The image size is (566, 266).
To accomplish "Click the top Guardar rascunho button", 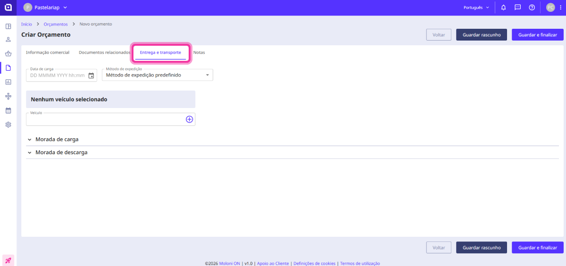I will [x=481, y=35].
